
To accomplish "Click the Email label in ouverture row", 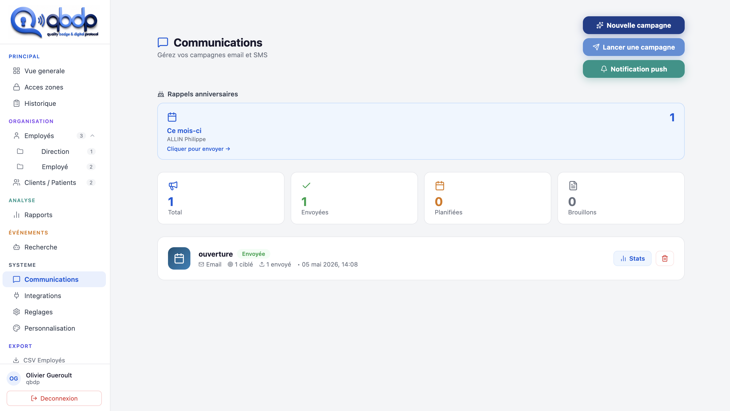I will pos(214,264).
